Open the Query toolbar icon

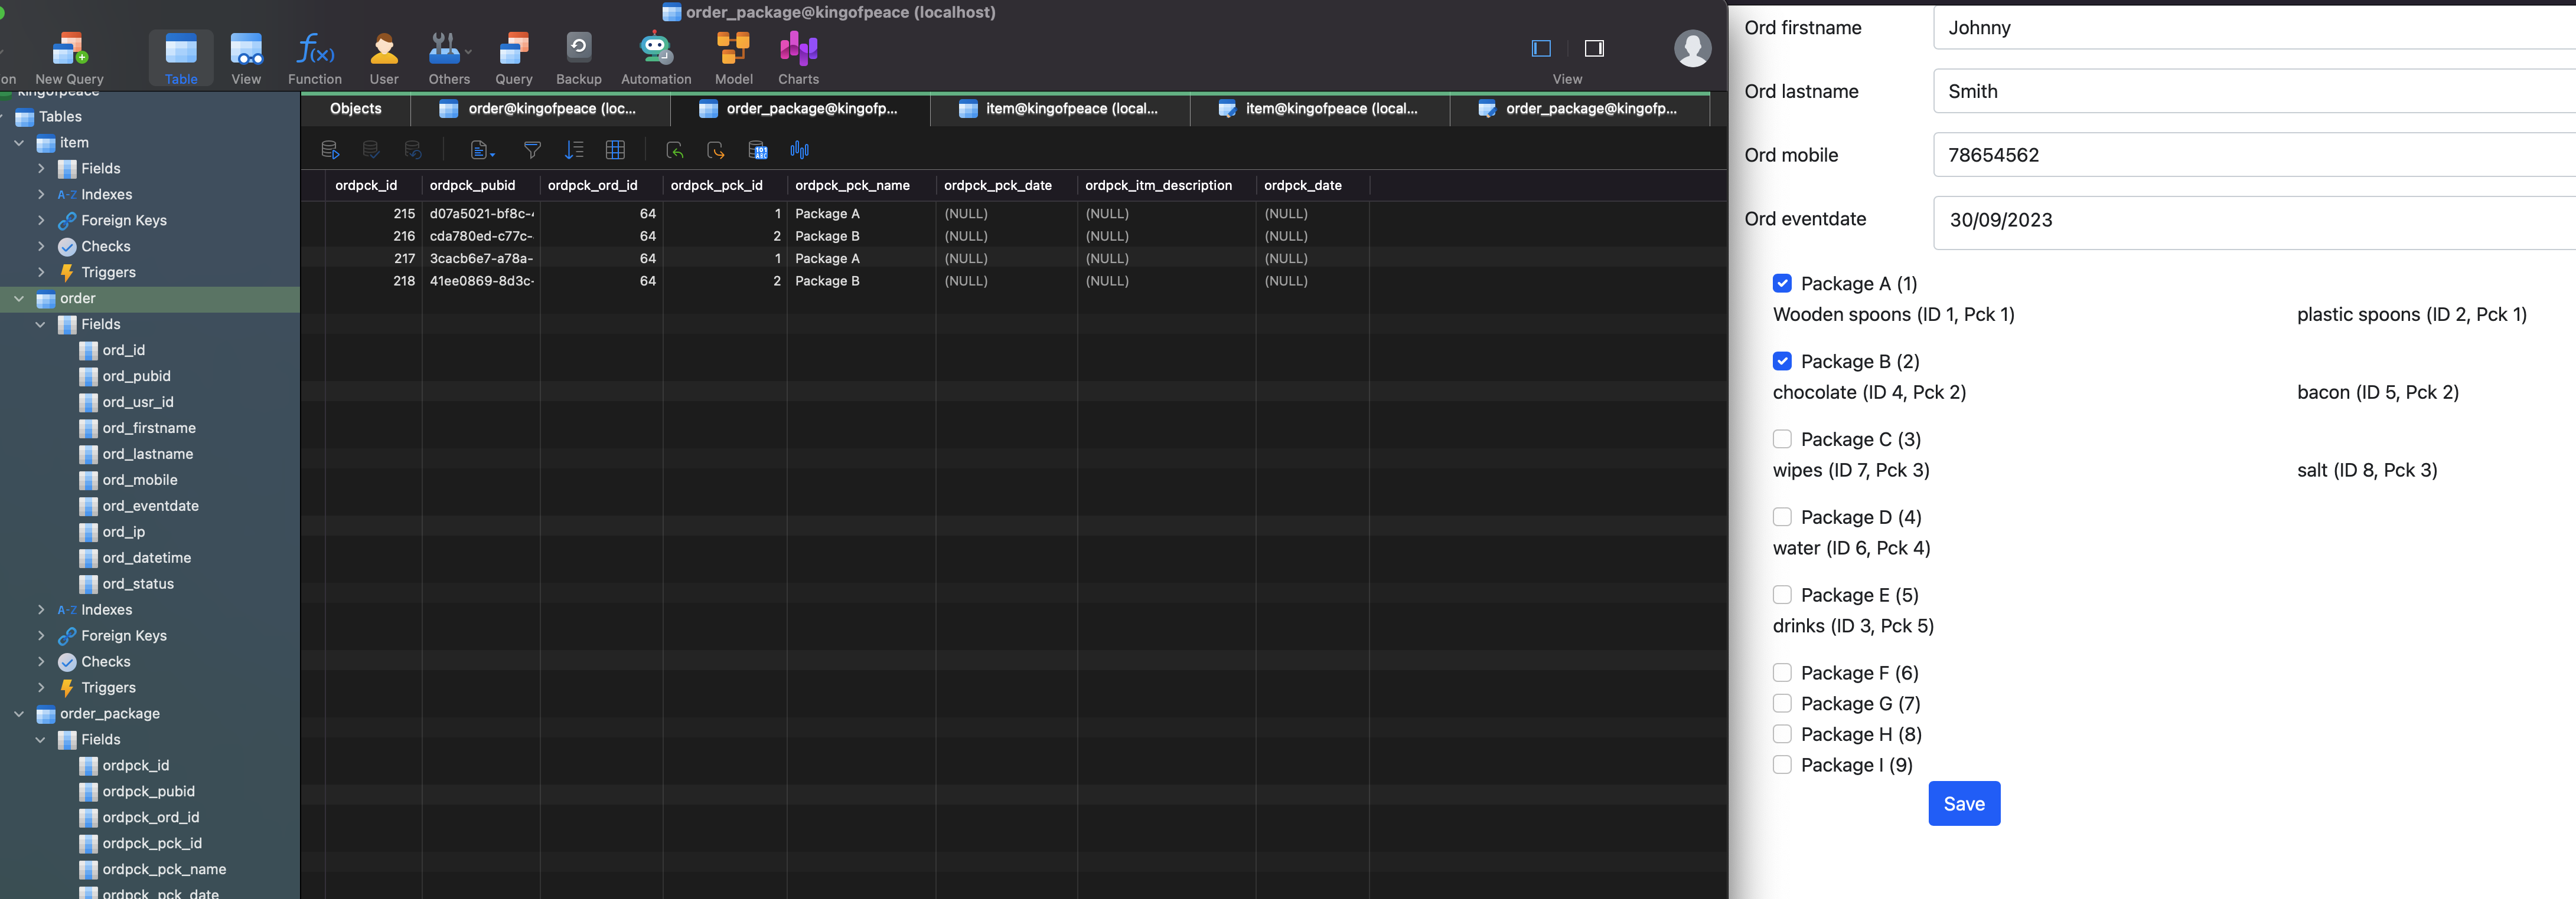[x=514, y=58]
